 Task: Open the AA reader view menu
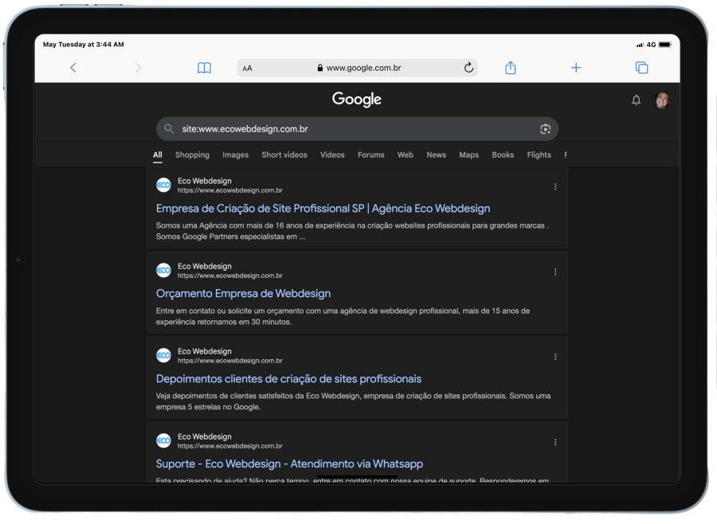[248, 68]
